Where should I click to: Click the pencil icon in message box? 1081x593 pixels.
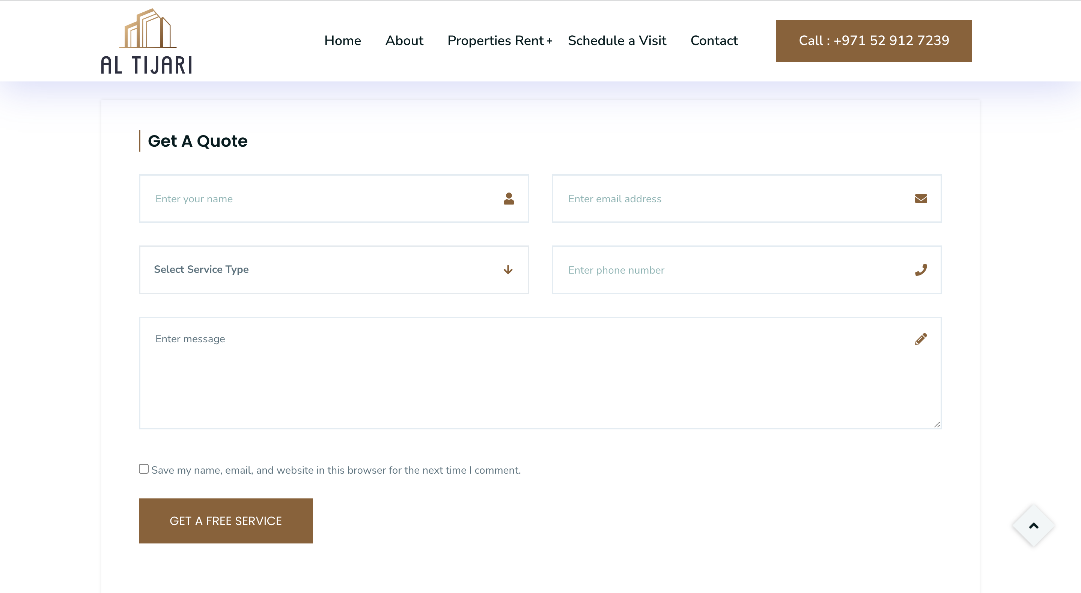[921, 339]
